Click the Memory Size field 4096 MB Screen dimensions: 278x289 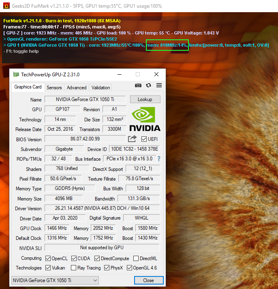tap(64, 198)
